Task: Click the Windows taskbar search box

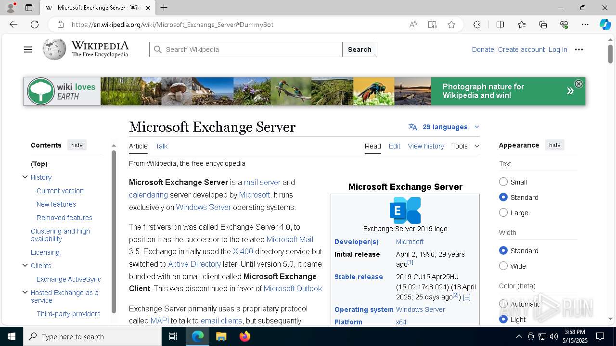Action: pos(92,336)
